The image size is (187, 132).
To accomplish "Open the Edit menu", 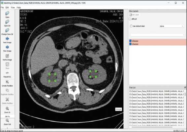I will pos(7,7).
